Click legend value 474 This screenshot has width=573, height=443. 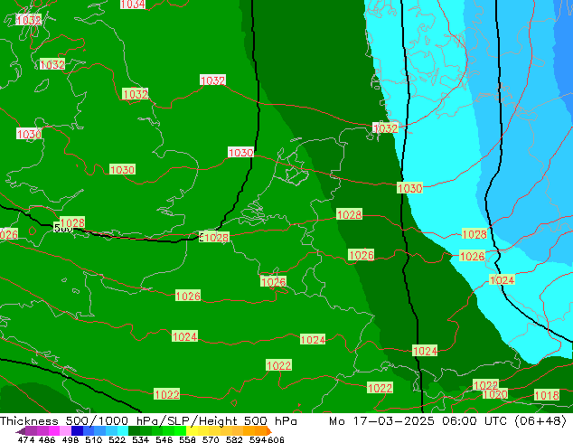pos(26,439)
